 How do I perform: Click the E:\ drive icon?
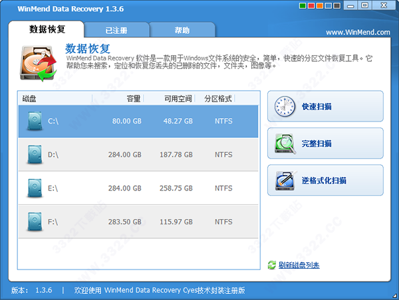35,188
